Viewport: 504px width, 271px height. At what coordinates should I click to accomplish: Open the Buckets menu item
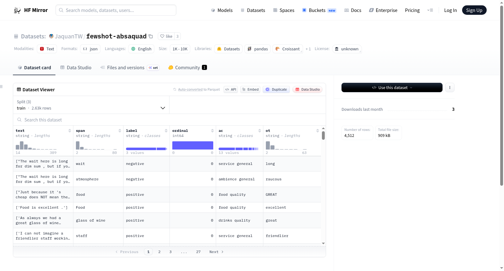click(x=319, y=10)
